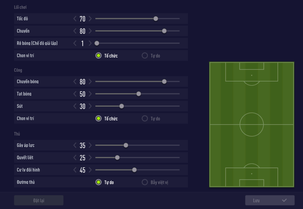
Task: Click the checkmark icon on Lưu button
Action: click(284, 200)
